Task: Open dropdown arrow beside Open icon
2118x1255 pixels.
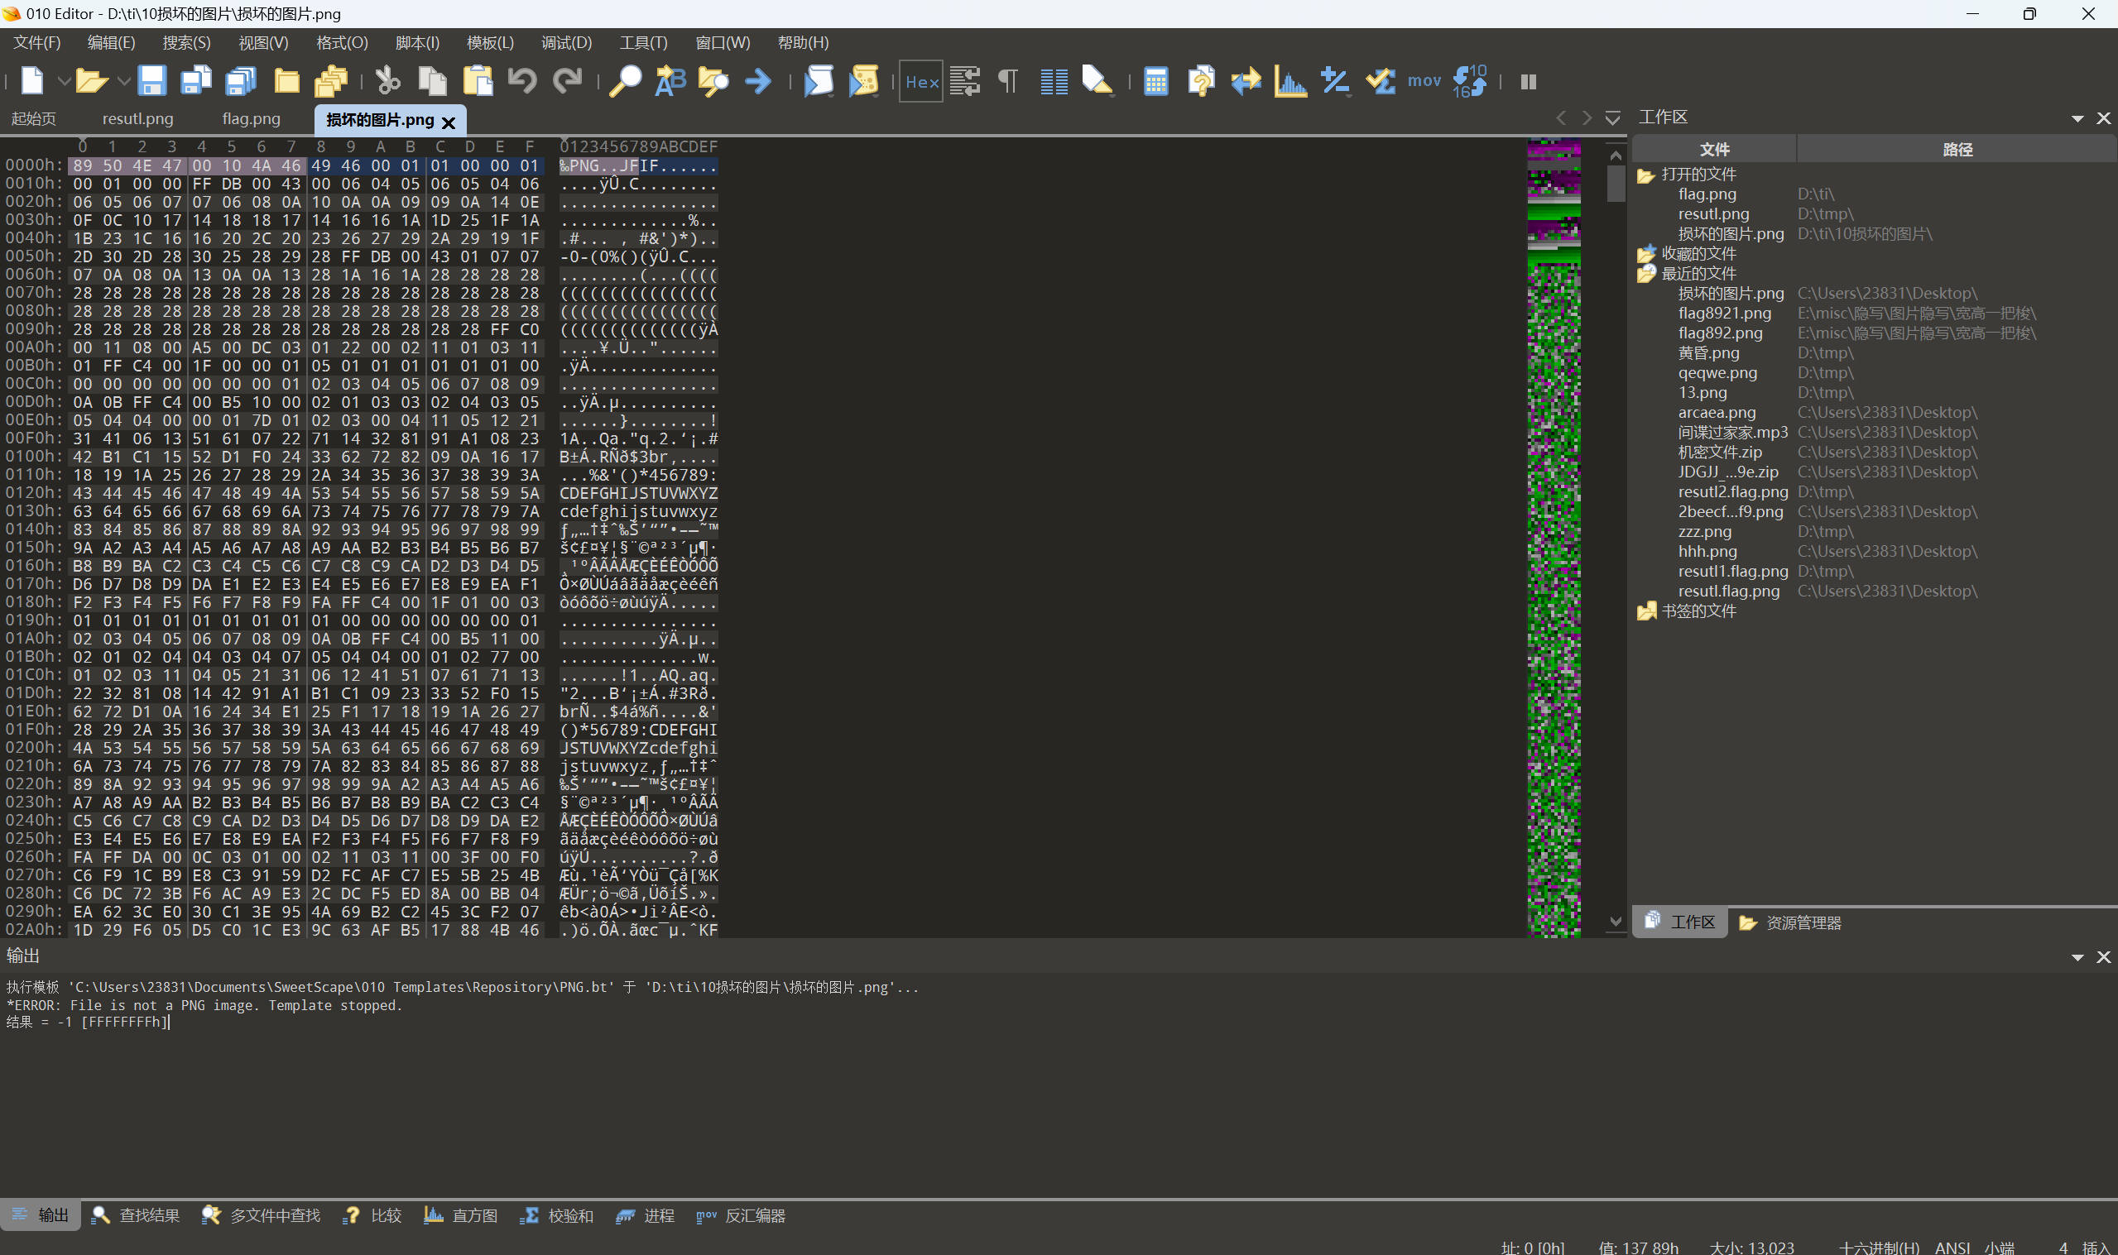Action: coord(122,82)
